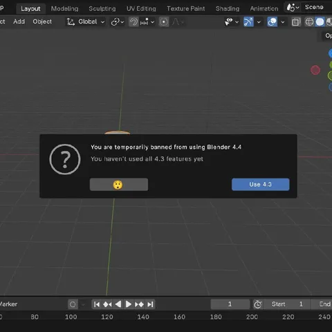Jump to previous keyframe

107,304
